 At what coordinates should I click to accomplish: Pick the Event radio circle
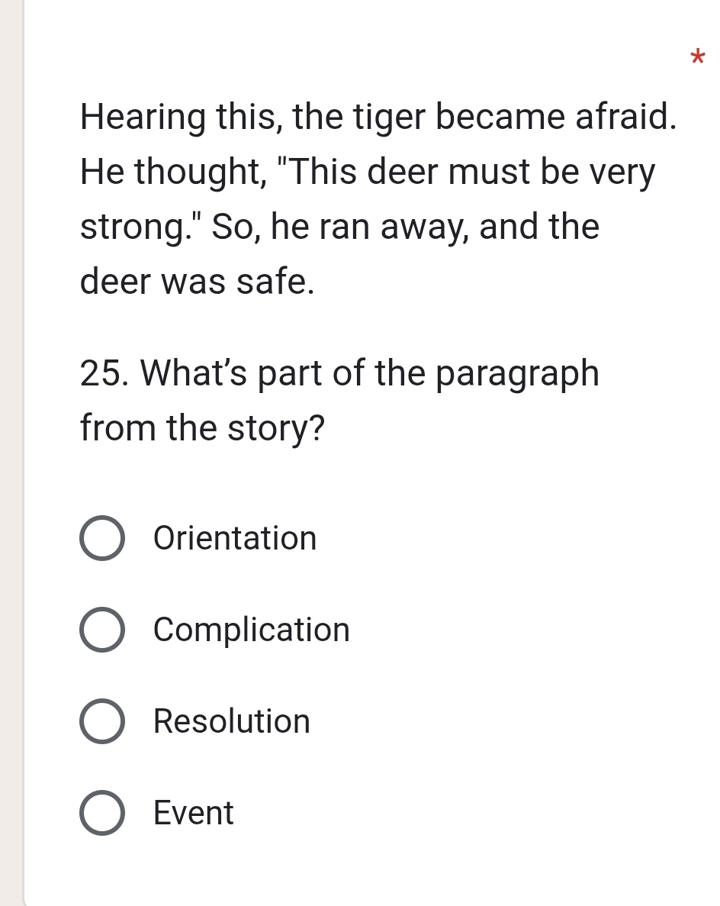coord(101,814)
